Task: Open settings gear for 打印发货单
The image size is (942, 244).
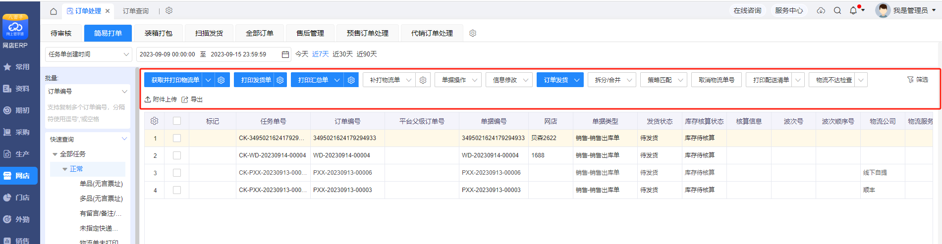Action: coord(280,80)
